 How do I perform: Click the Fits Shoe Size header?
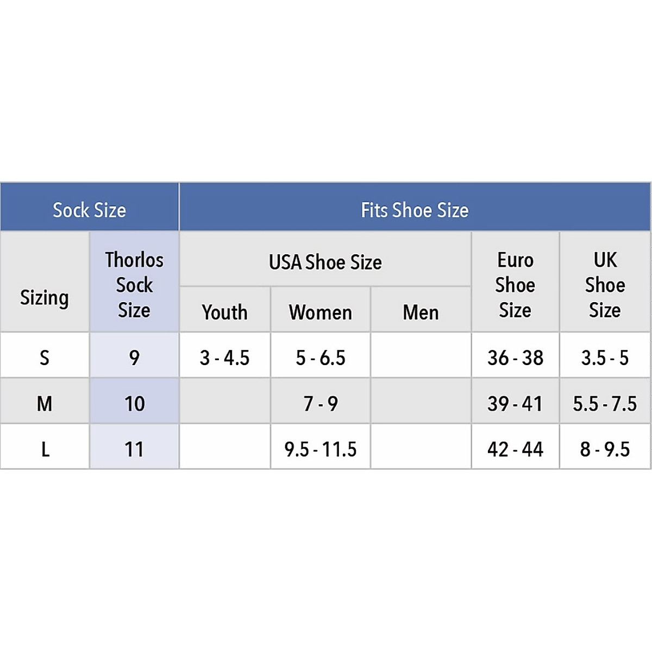pyautogui.click(x=415, y=210)
